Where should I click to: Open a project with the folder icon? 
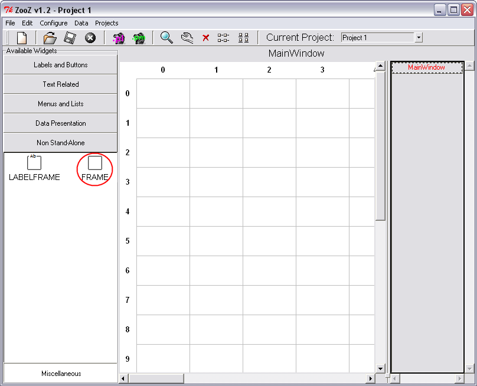(x=50, y=38)
